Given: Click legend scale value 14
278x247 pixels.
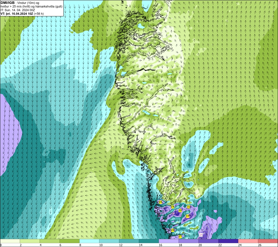Looking at the screenshot, I should tap(141, 245).
